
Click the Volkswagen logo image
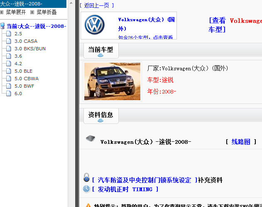click(x=94, y=25)
